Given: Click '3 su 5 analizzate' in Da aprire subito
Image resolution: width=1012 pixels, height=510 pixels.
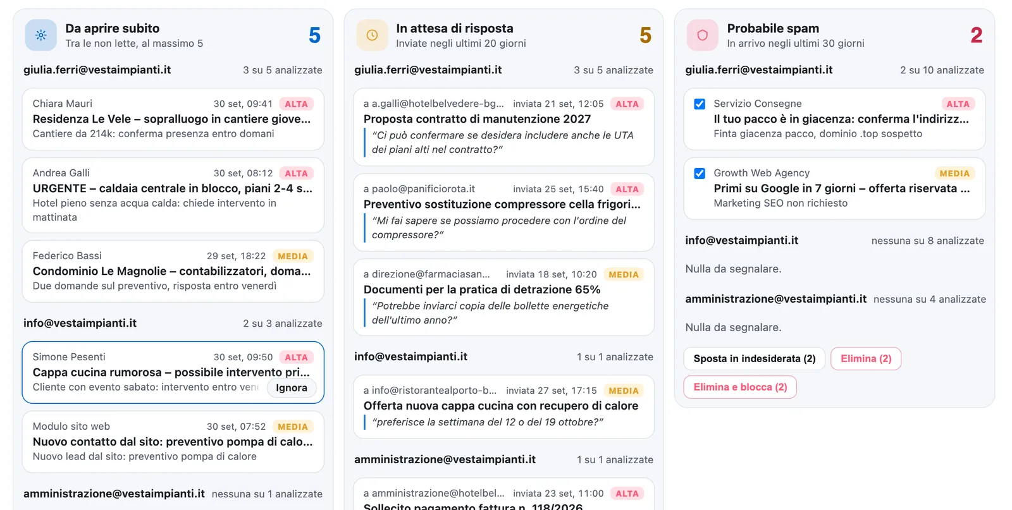Looking at the screenshot, I should coord(283,70).
